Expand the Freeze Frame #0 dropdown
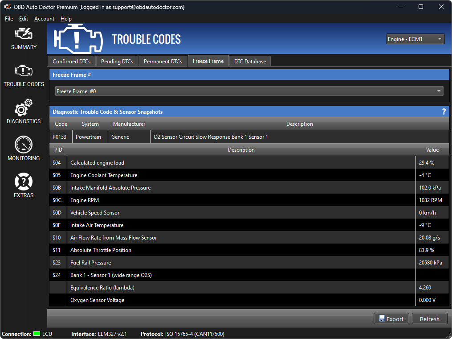The height and width of the screenshot is (339, 452). coord(249,91)
